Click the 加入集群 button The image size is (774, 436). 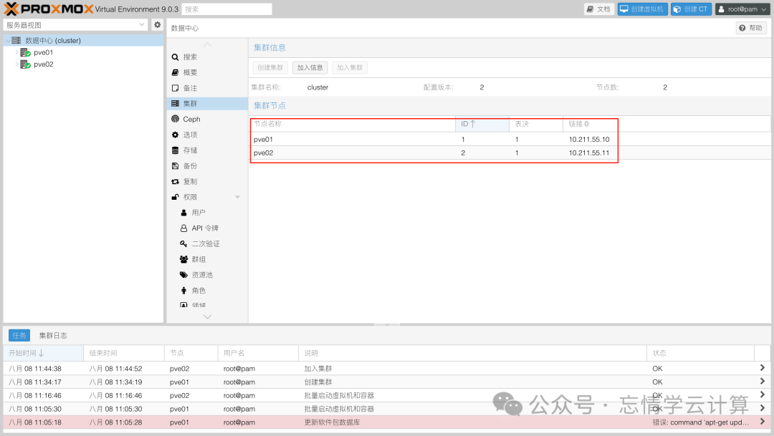(x=350, y=67)
